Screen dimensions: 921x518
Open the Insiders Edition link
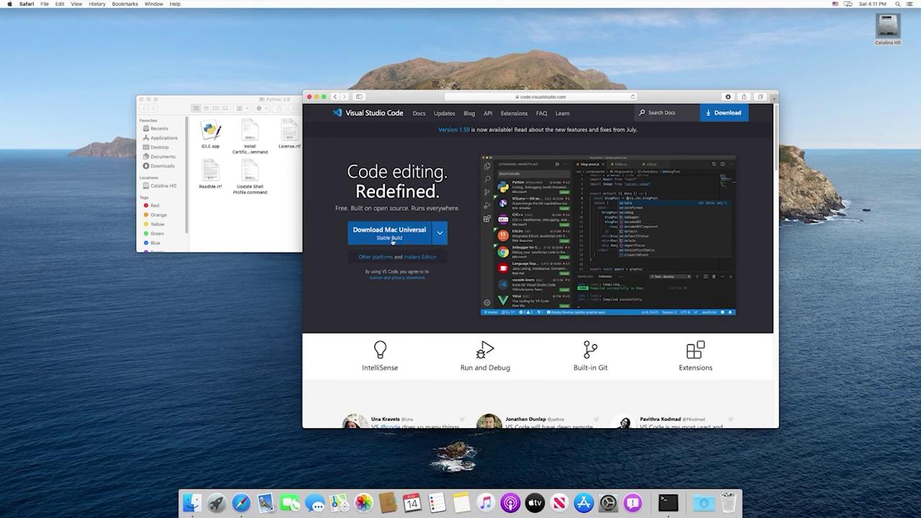pos(420,257)
